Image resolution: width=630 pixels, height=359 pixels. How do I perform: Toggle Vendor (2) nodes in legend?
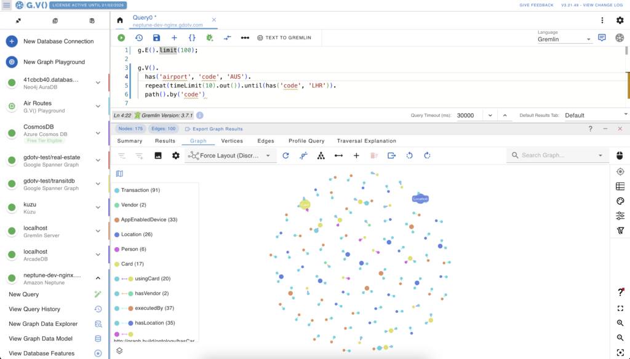[130, 205]
